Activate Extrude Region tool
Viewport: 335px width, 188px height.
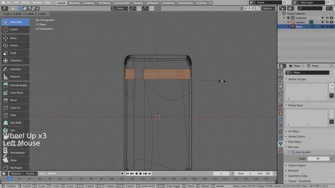(x=15, y=85)
